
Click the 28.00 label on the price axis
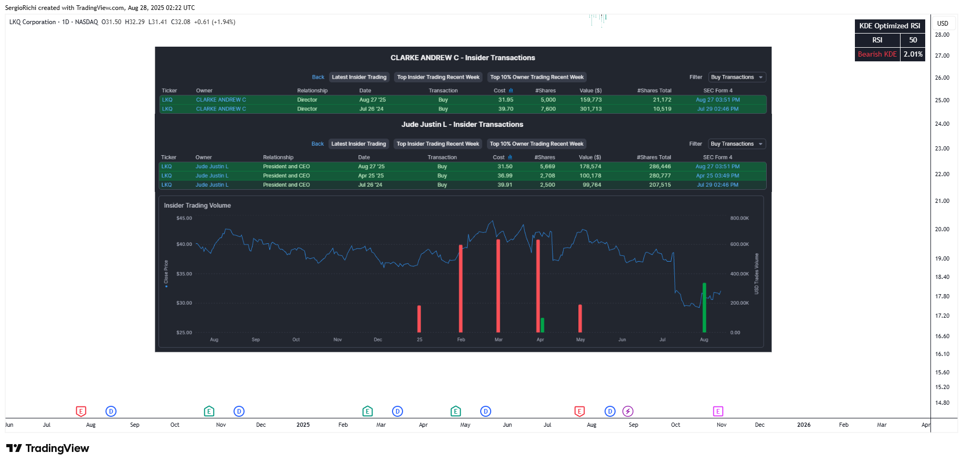[x=942, y=35]
